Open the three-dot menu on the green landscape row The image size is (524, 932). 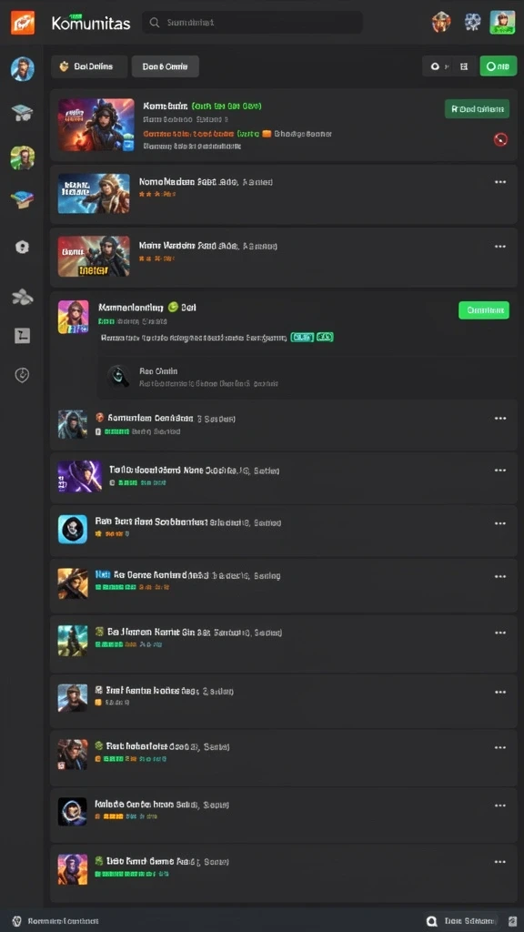pyautogui.click(x=500, y=633)
